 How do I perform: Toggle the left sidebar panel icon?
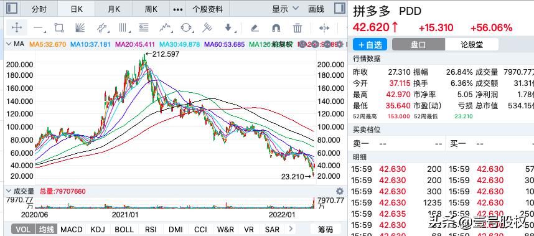tap(12, 8)
